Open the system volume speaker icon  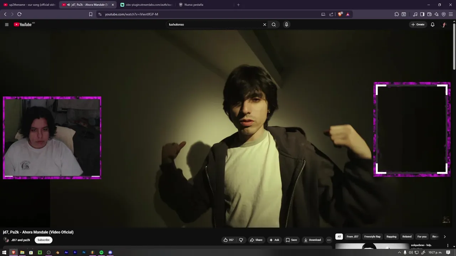[411, 252]
